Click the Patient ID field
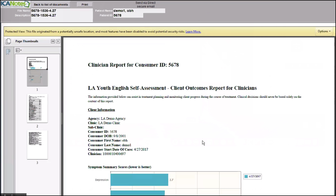Viewport: 336px width, 196px height. 128,15
